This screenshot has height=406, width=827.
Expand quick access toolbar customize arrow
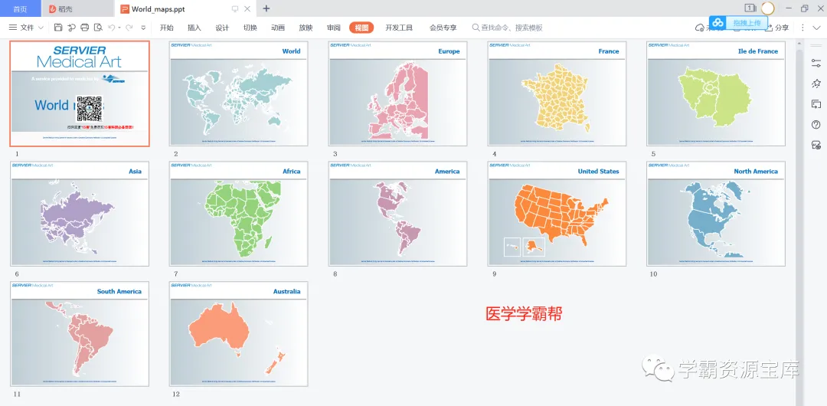[x=143, y=28]
